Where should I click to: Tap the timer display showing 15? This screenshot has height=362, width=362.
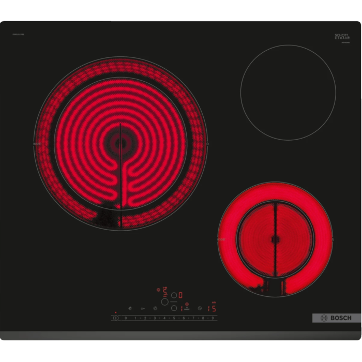coord(212,309)
